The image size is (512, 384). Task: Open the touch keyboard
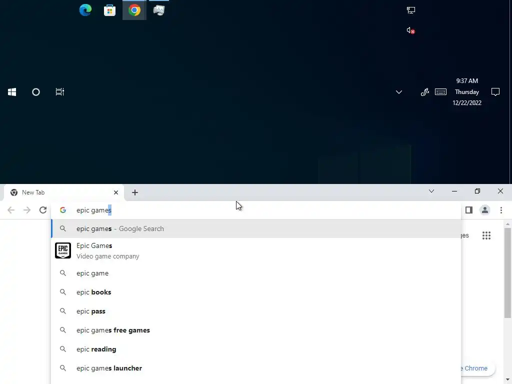click(440, 92)
